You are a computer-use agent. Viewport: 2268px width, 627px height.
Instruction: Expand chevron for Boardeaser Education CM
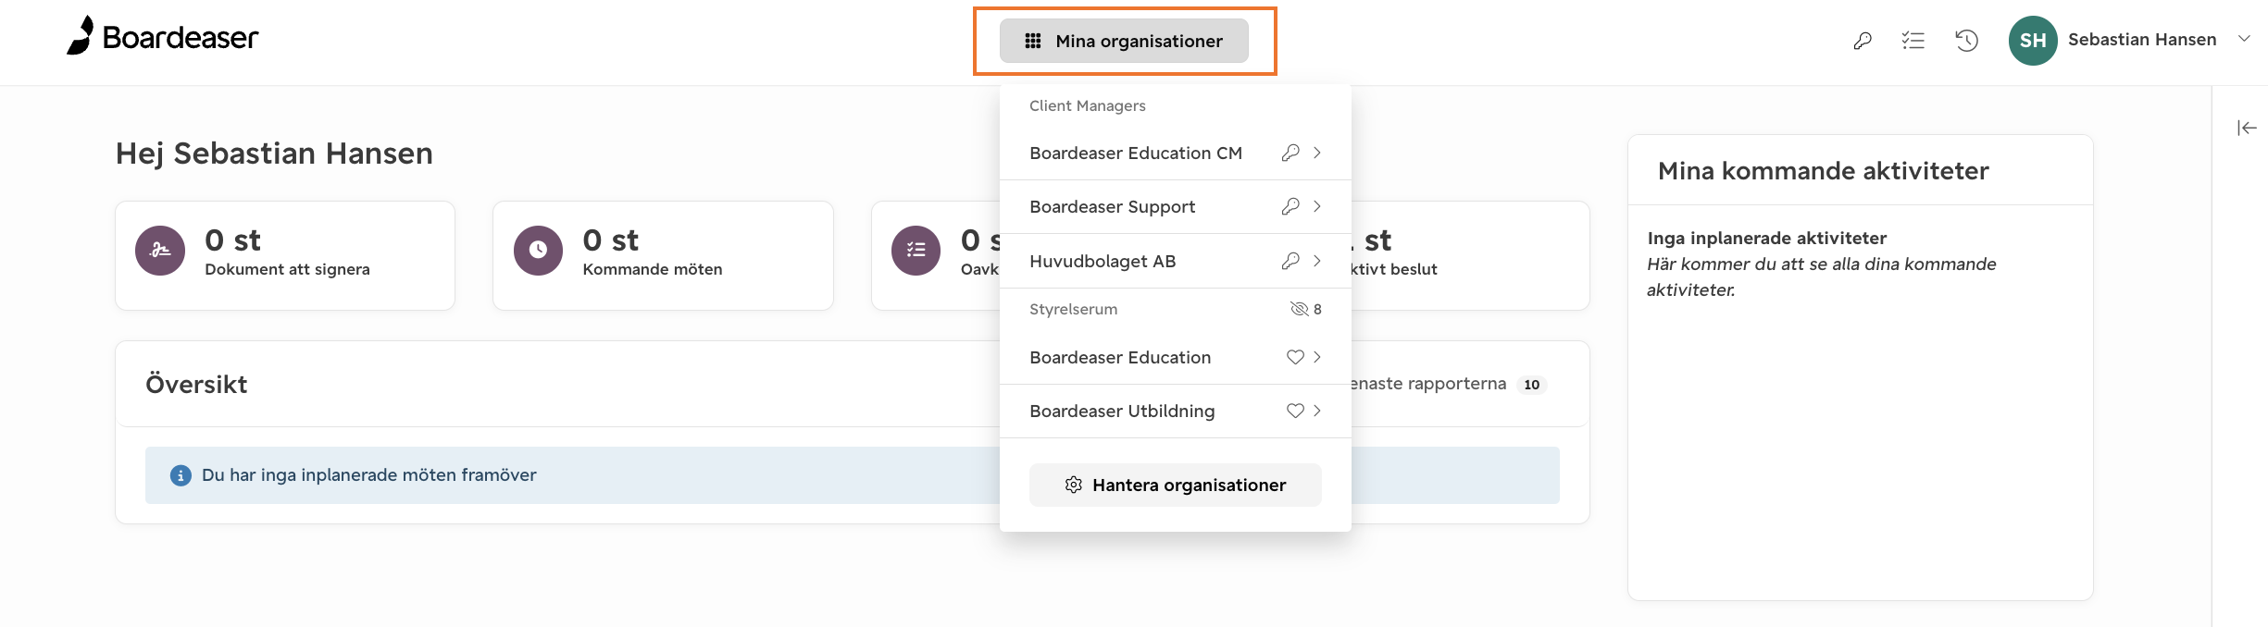coord(1317,153)
